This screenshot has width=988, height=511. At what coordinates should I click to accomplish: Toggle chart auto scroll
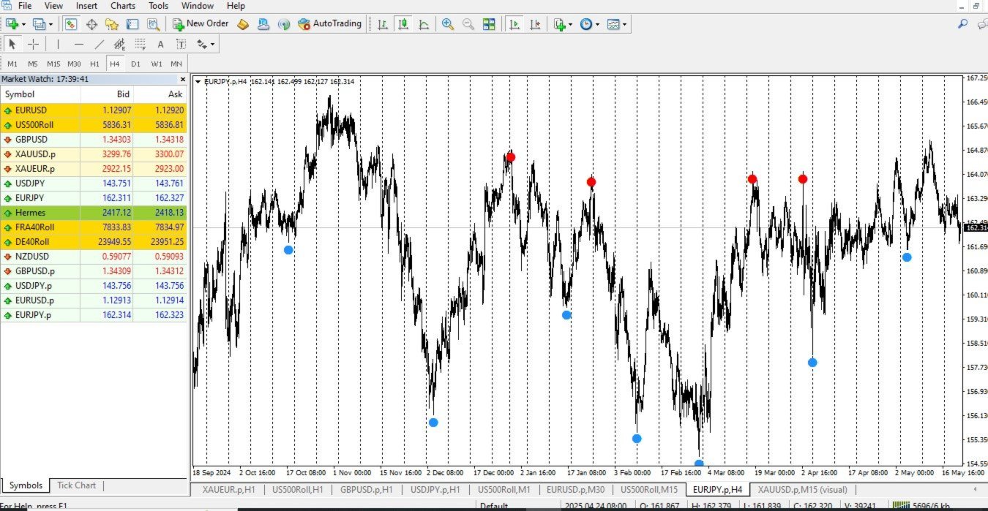[x=514, y=24]
